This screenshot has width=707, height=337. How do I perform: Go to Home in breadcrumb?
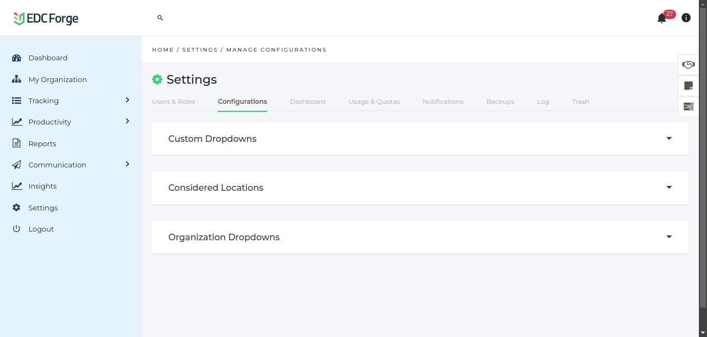click(163, 49)
